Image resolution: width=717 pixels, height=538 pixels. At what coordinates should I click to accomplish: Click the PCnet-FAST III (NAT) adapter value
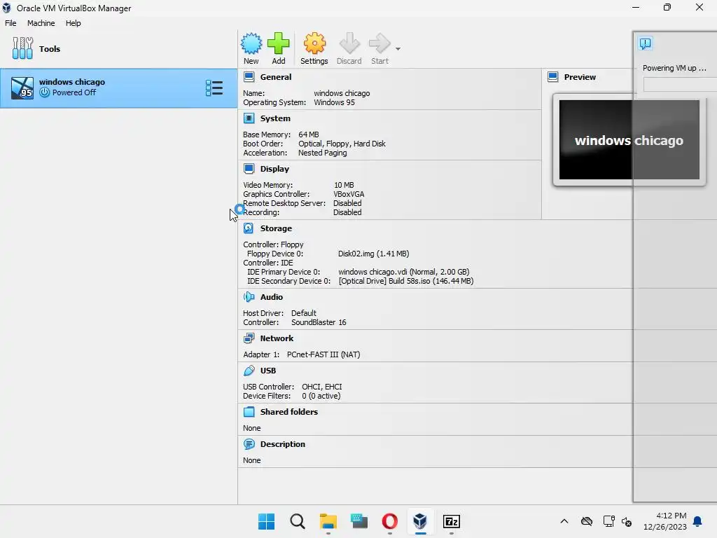[x=323, y=354]
